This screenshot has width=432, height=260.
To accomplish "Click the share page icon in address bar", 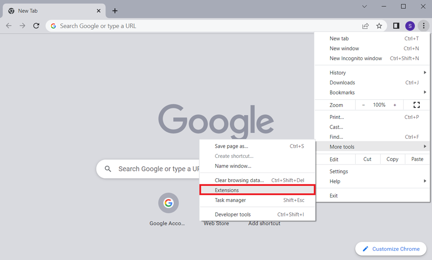I will [366, 26].
